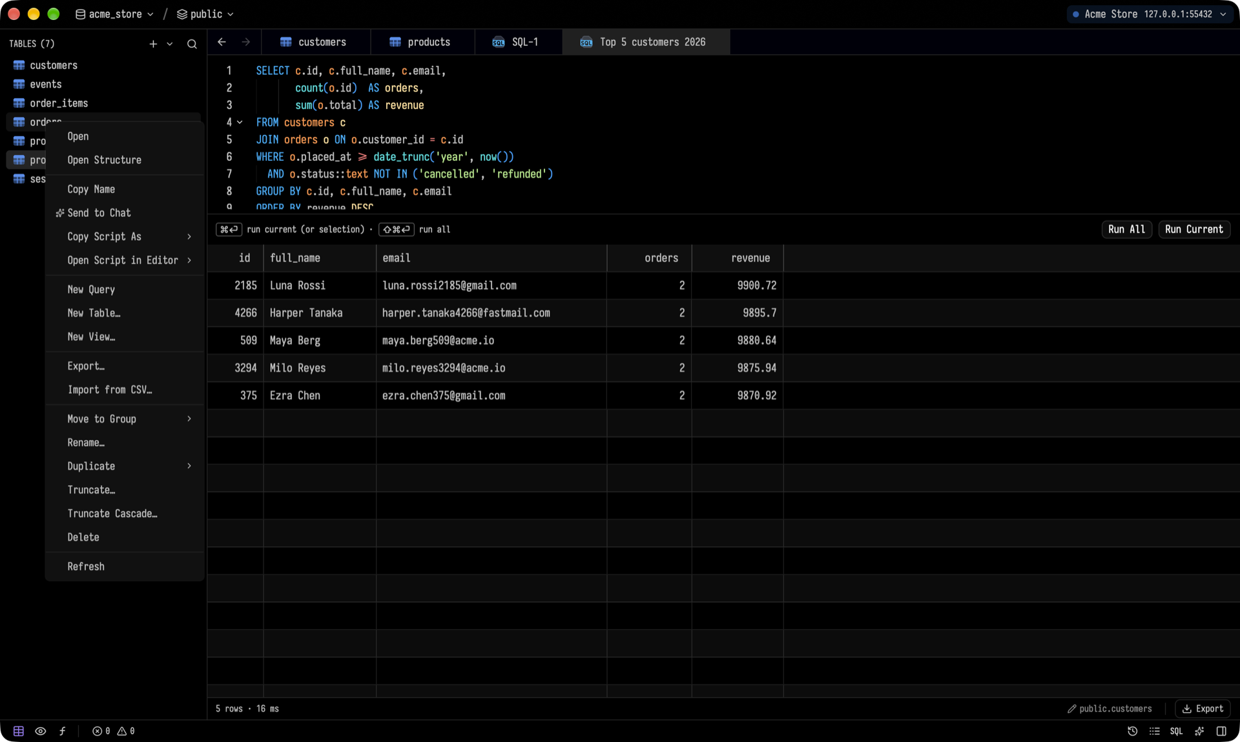Image resolution: width=1240 pixels, height=742 pixels.
Task: Click the add table plus icon
Action: (153, 44)
